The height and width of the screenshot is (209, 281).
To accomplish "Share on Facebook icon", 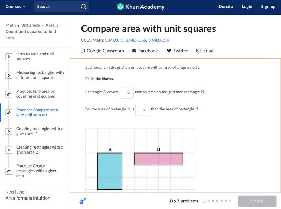I will coord(134,51).
